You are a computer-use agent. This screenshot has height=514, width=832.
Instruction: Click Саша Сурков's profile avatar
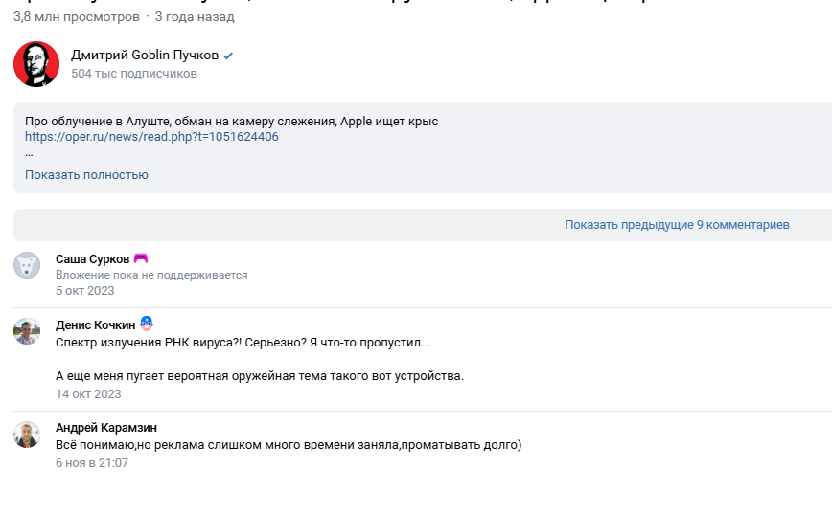point(27,265)
